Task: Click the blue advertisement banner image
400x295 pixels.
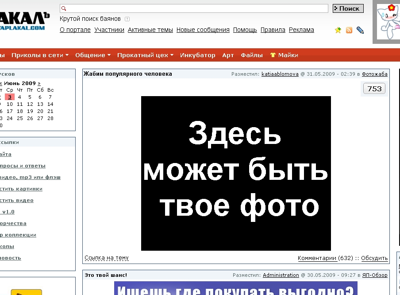Action: point(236,288)
